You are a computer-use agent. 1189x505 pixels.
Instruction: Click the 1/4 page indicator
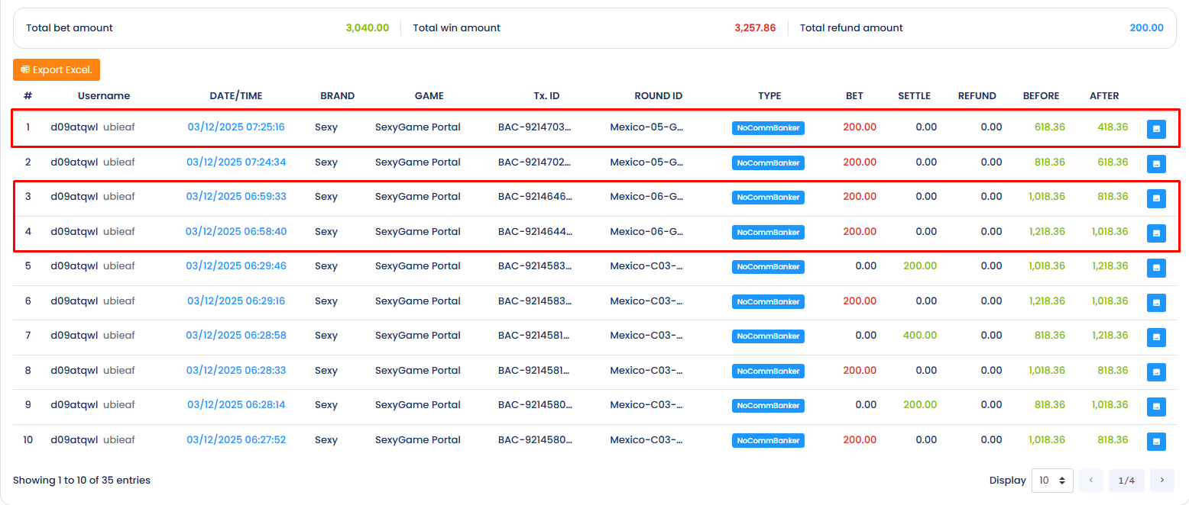pos(1126,481)
